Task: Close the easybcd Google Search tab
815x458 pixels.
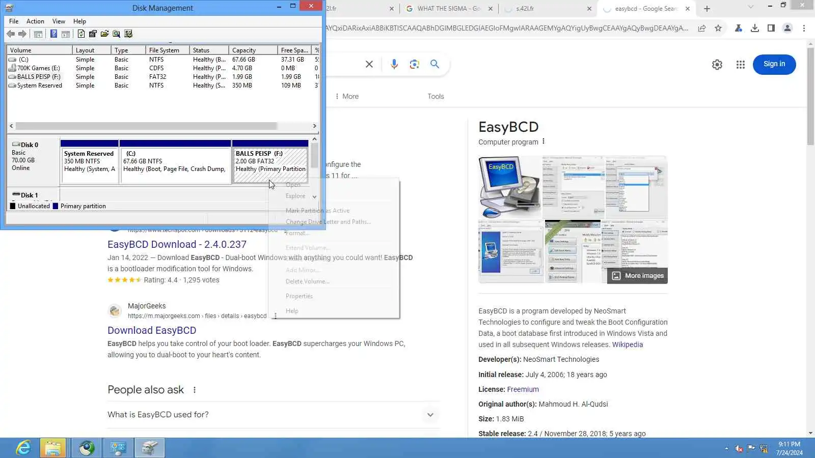Action: [x=688, y=9]
